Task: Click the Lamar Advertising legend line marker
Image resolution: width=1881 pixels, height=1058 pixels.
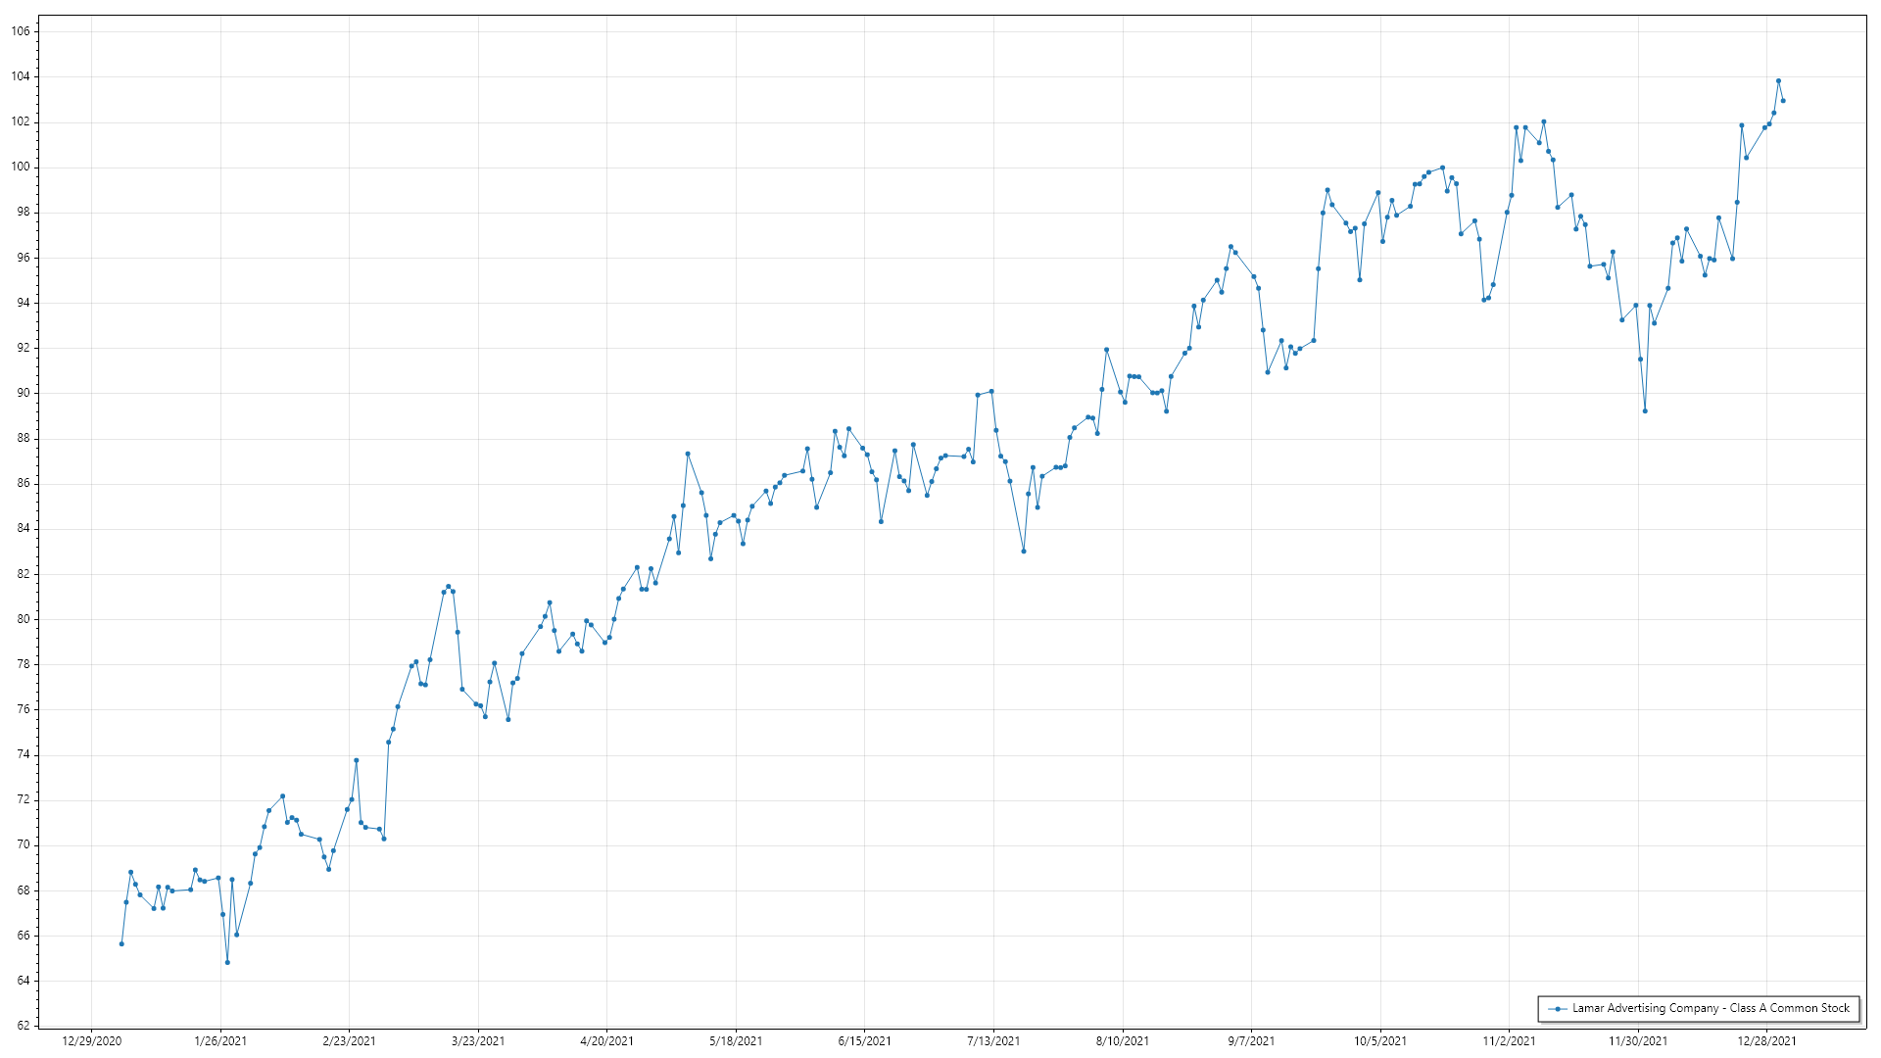Action: pyautogui.click(x=1557, y=1008)
